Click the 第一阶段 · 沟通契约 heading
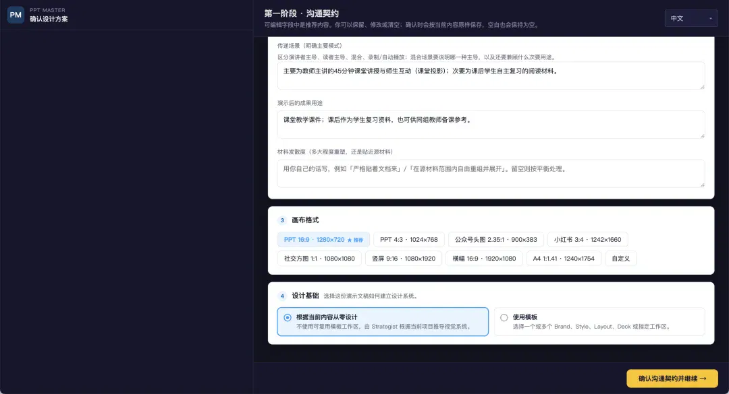Screen dimensions: 729x394 point(301,13)
